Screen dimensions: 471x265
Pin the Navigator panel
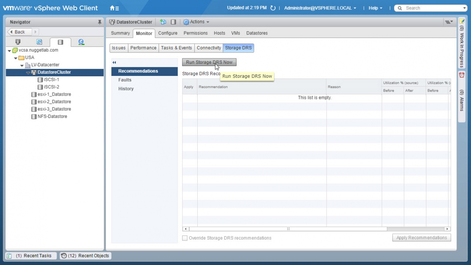[99, 22]
